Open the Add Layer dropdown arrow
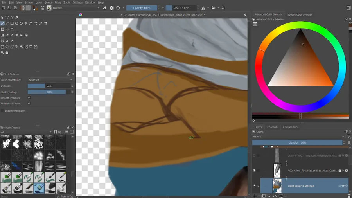The image size is (352, 198). point(259,196)
